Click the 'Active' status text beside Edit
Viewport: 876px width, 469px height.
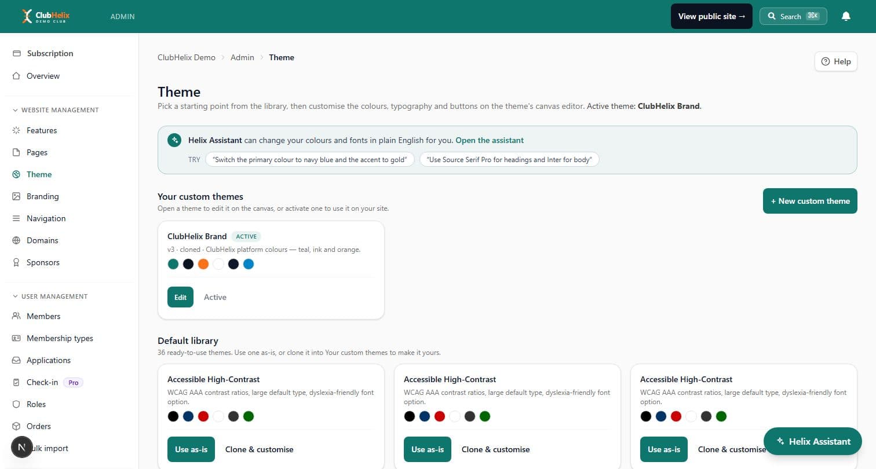click(215, 297)
